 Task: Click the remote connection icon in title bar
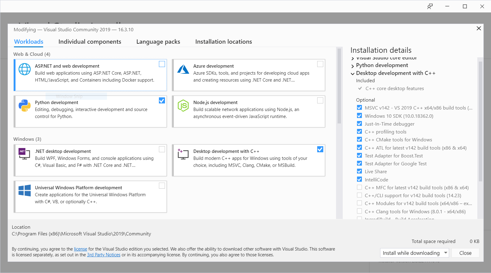pos(430,6)
